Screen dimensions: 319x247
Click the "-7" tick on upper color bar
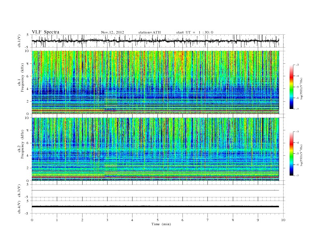coord(297,109)
